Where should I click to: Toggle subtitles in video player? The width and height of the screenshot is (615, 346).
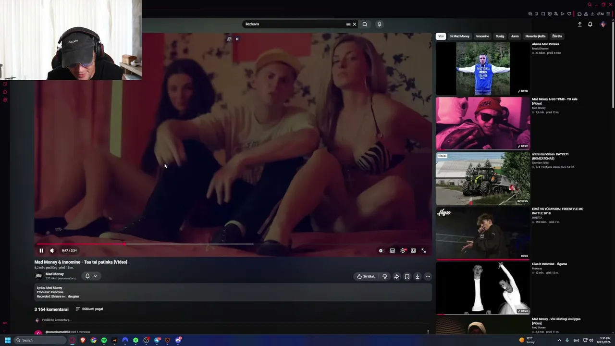pyautogui.click(x=392, y=250)
